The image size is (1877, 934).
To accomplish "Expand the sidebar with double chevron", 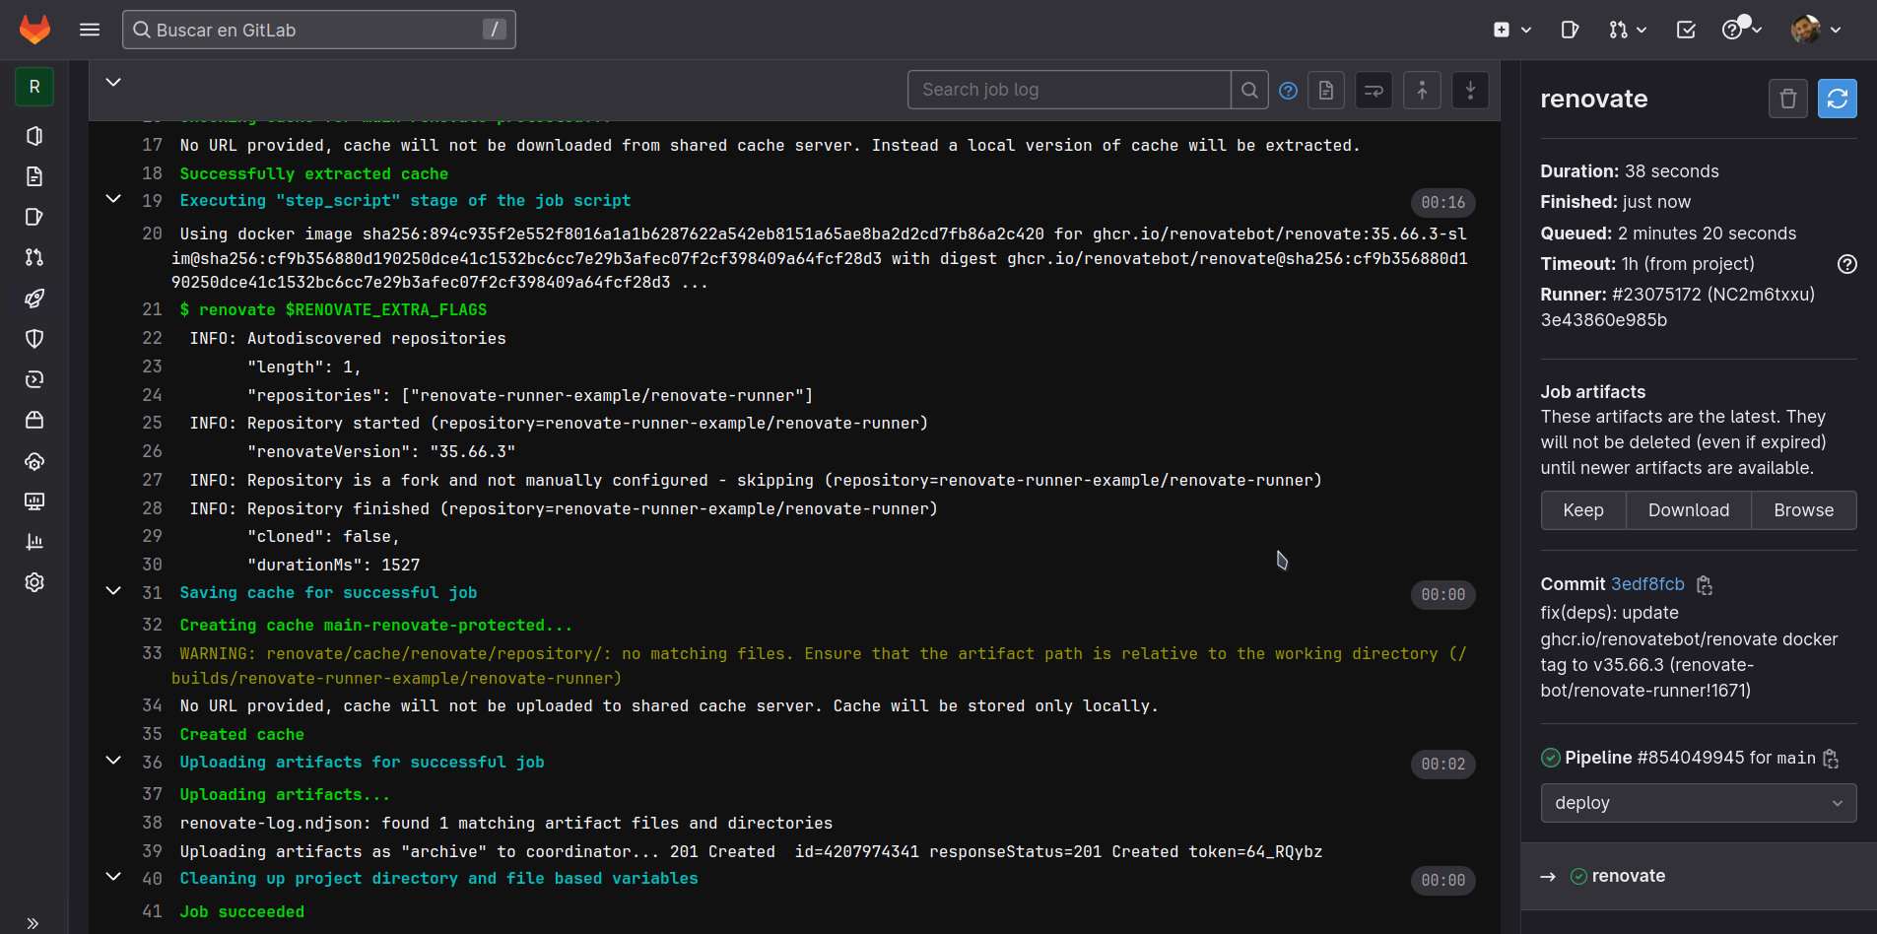I will [x=34, y=923].
